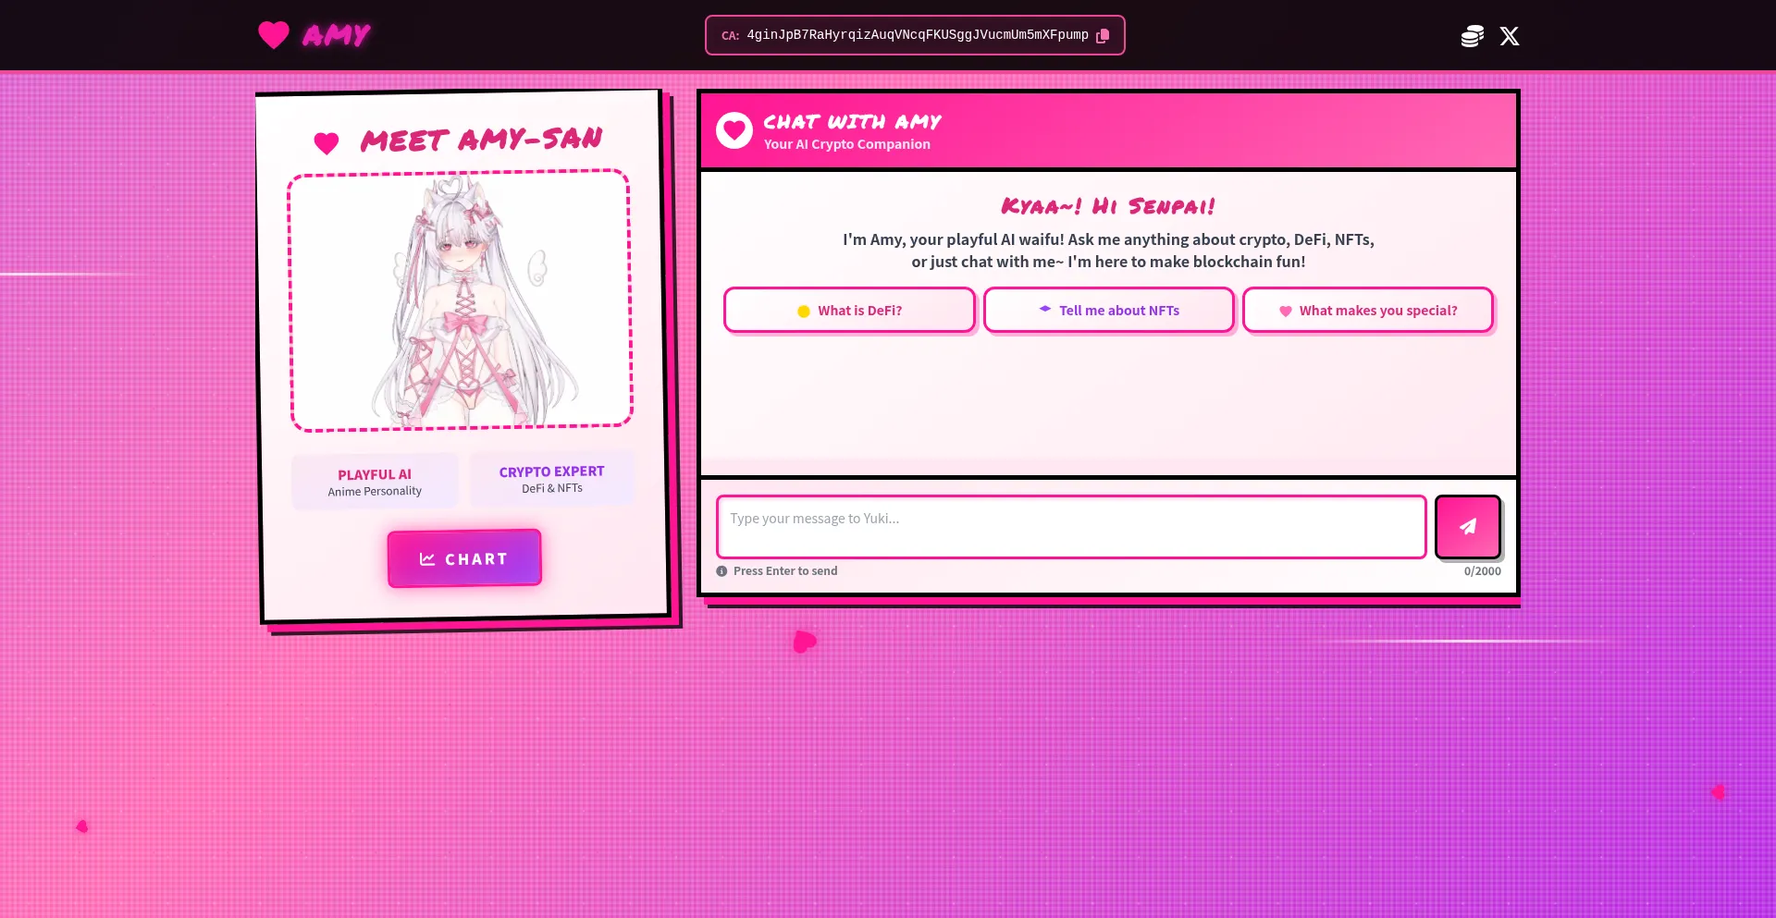This screenshot has width=1776, height=918.
Task: Select 'Tell me about NFTs' suggestion
Action: (x=1108, y=311)
